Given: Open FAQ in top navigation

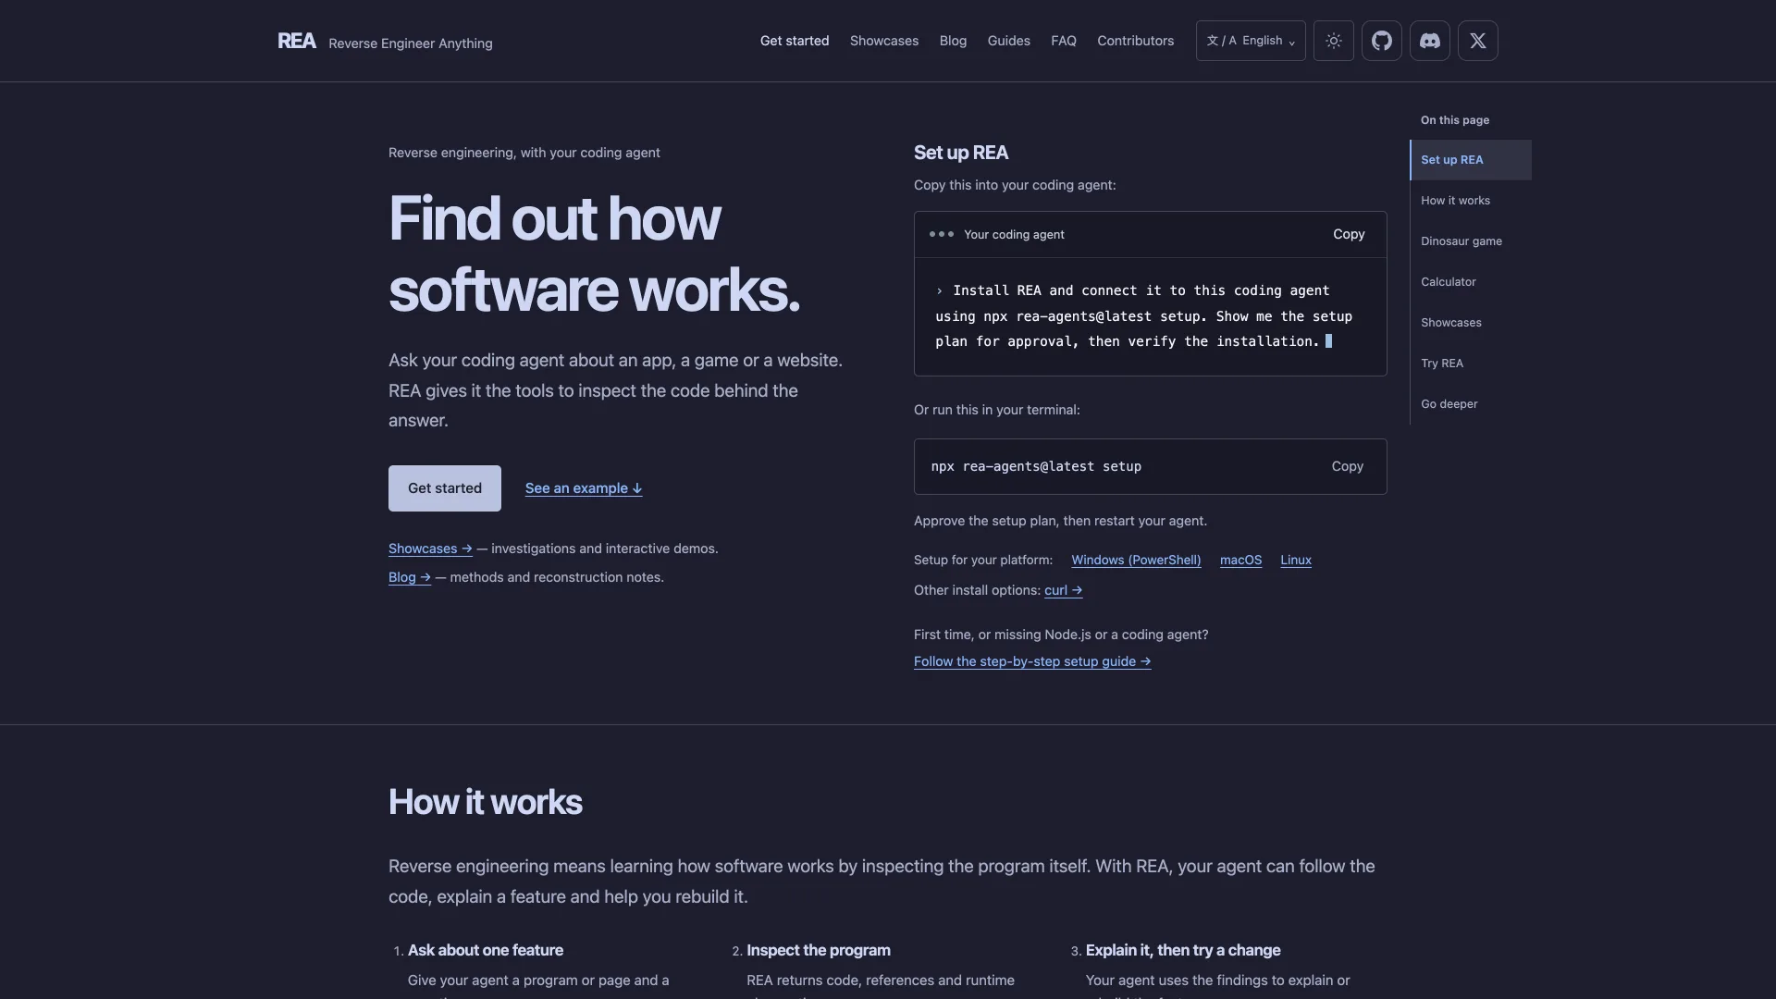Looking at the screenshot, I should coord(1064,41).
